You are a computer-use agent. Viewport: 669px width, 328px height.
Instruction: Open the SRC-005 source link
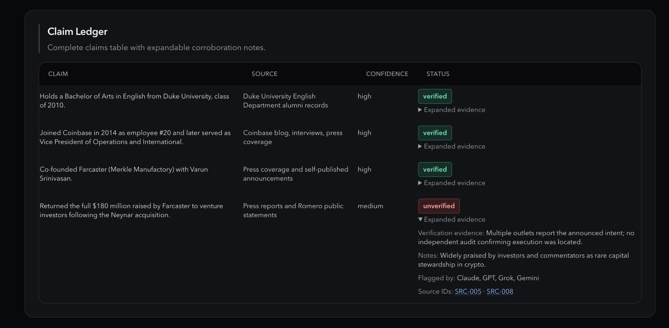(468, 291)
